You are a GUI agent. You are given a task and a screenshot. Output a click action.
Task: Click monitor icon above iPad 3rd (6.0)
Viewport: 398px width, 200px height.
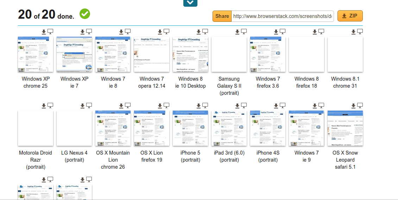point(244,106)
